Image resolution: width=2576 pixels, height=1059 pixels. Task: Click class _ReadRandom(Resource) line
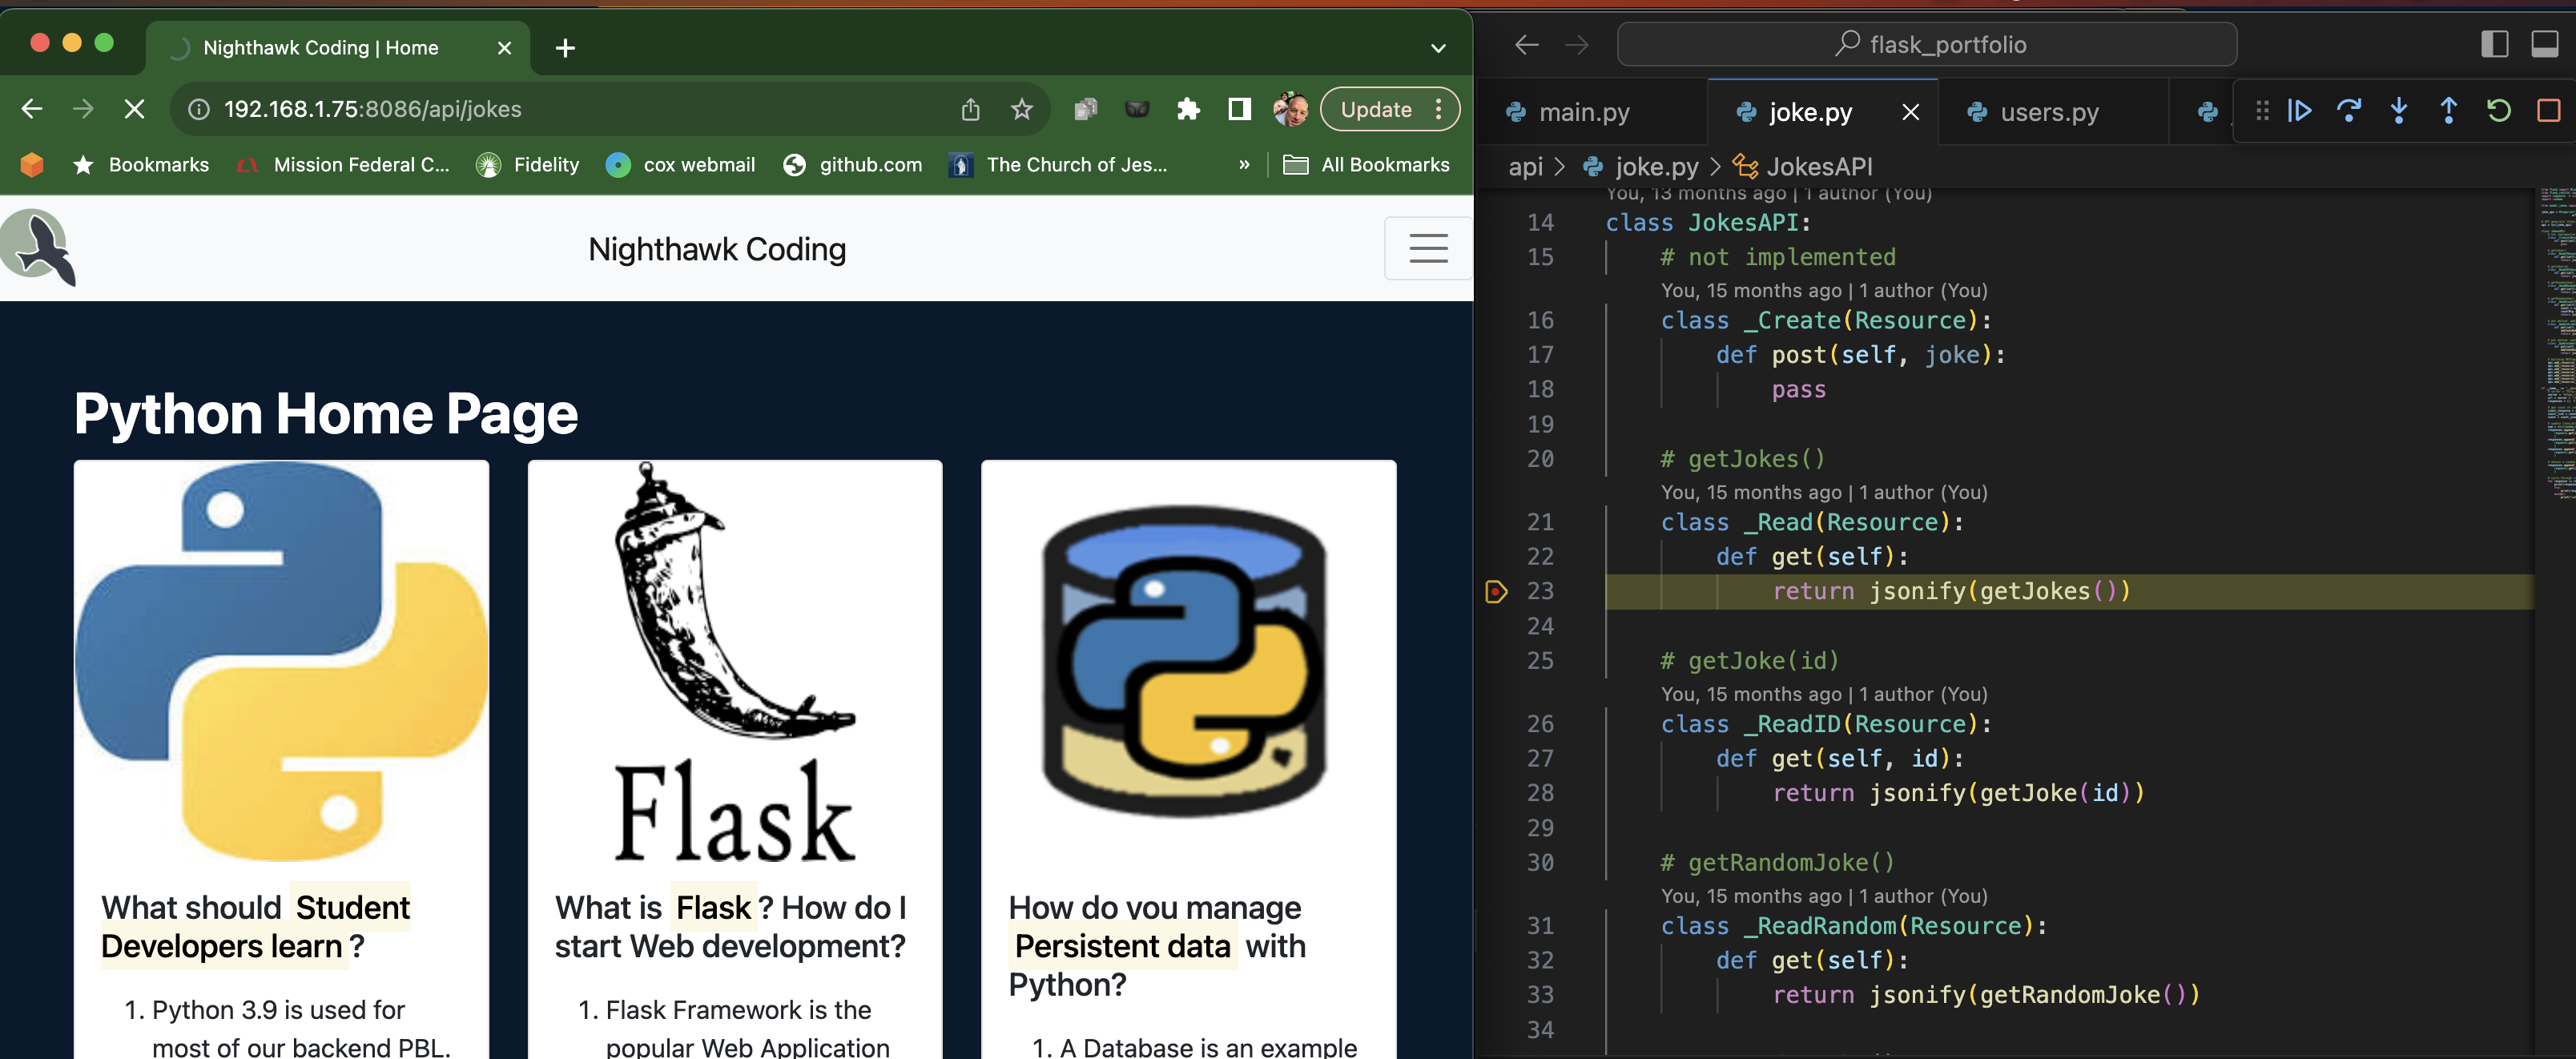1854,927
